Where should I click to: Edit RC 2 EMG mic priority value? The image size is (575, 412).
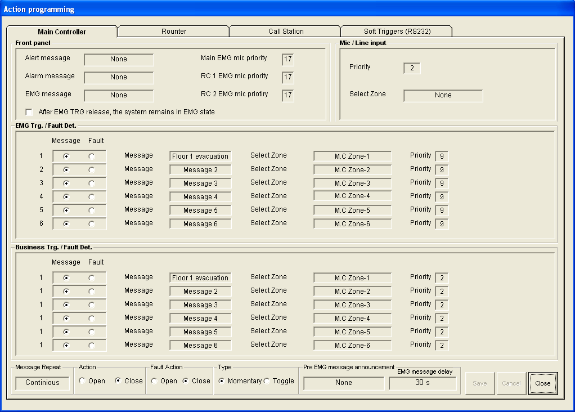click(x=288, y=95)
